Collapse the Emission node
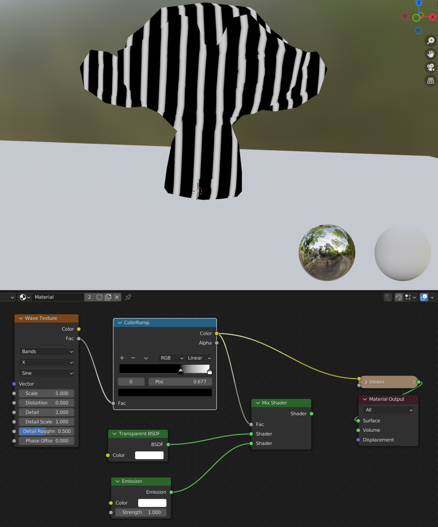438x527 pixels. click(x=118, y=481)
